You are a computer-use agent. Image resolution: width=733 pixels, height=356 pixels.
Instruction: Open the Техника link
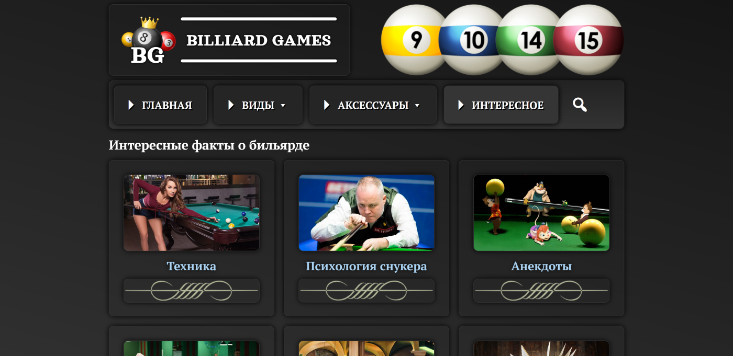(192, 266)
